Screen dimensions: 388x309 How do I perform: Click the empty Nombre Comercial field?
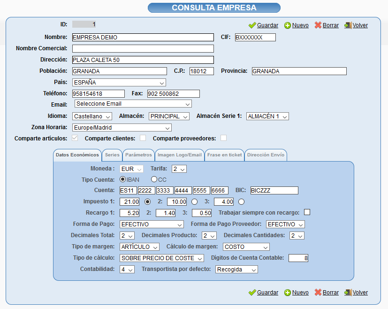(143, 48)
